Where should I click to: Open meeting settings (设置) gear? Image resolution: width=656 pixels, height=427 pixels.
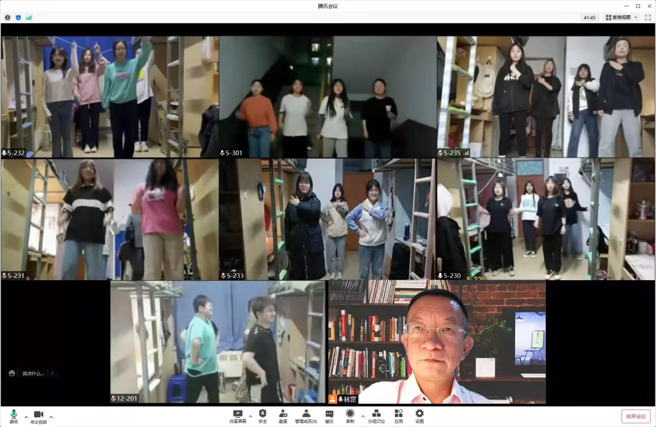tap(419, 416)
